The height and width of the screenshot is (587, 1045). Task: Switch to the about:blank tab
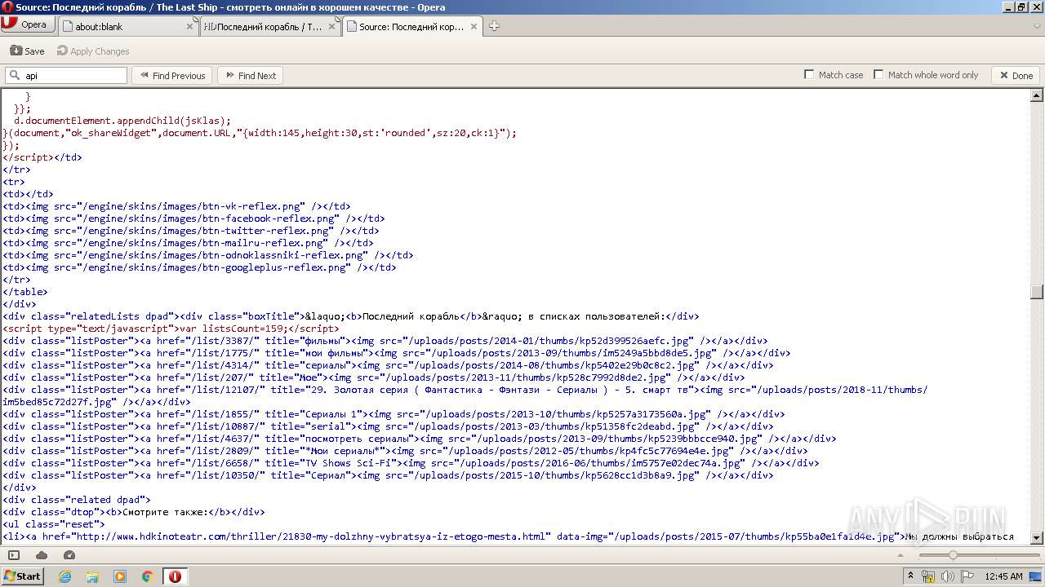pyautogui.click(x=129, y=26)
